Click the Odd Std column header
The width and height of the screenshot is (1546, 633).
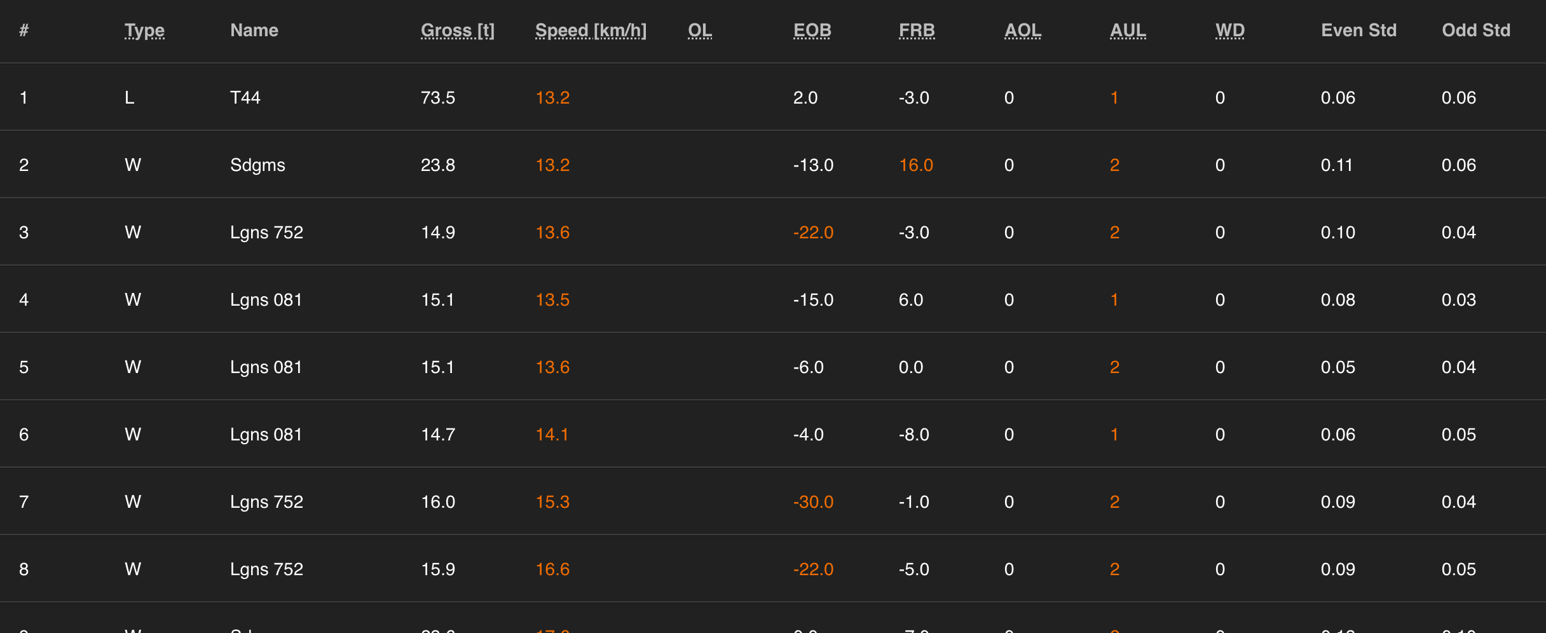(x=1475, y=31)
